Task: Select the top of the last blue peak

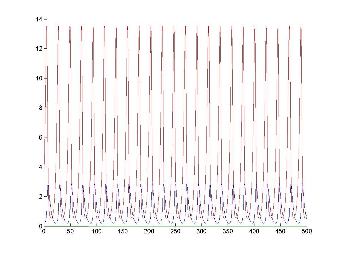Action: [302, 184]
